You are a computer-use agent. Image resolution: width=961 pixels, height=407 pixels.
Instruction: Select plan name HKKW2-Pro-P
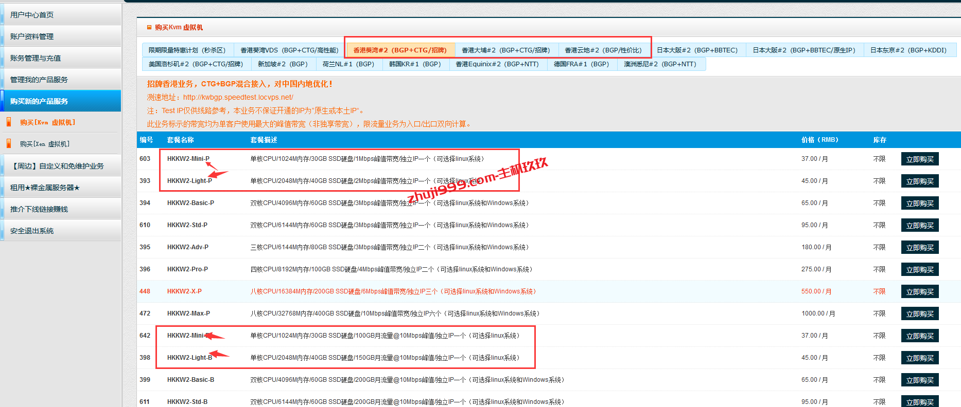click(187, 269)
